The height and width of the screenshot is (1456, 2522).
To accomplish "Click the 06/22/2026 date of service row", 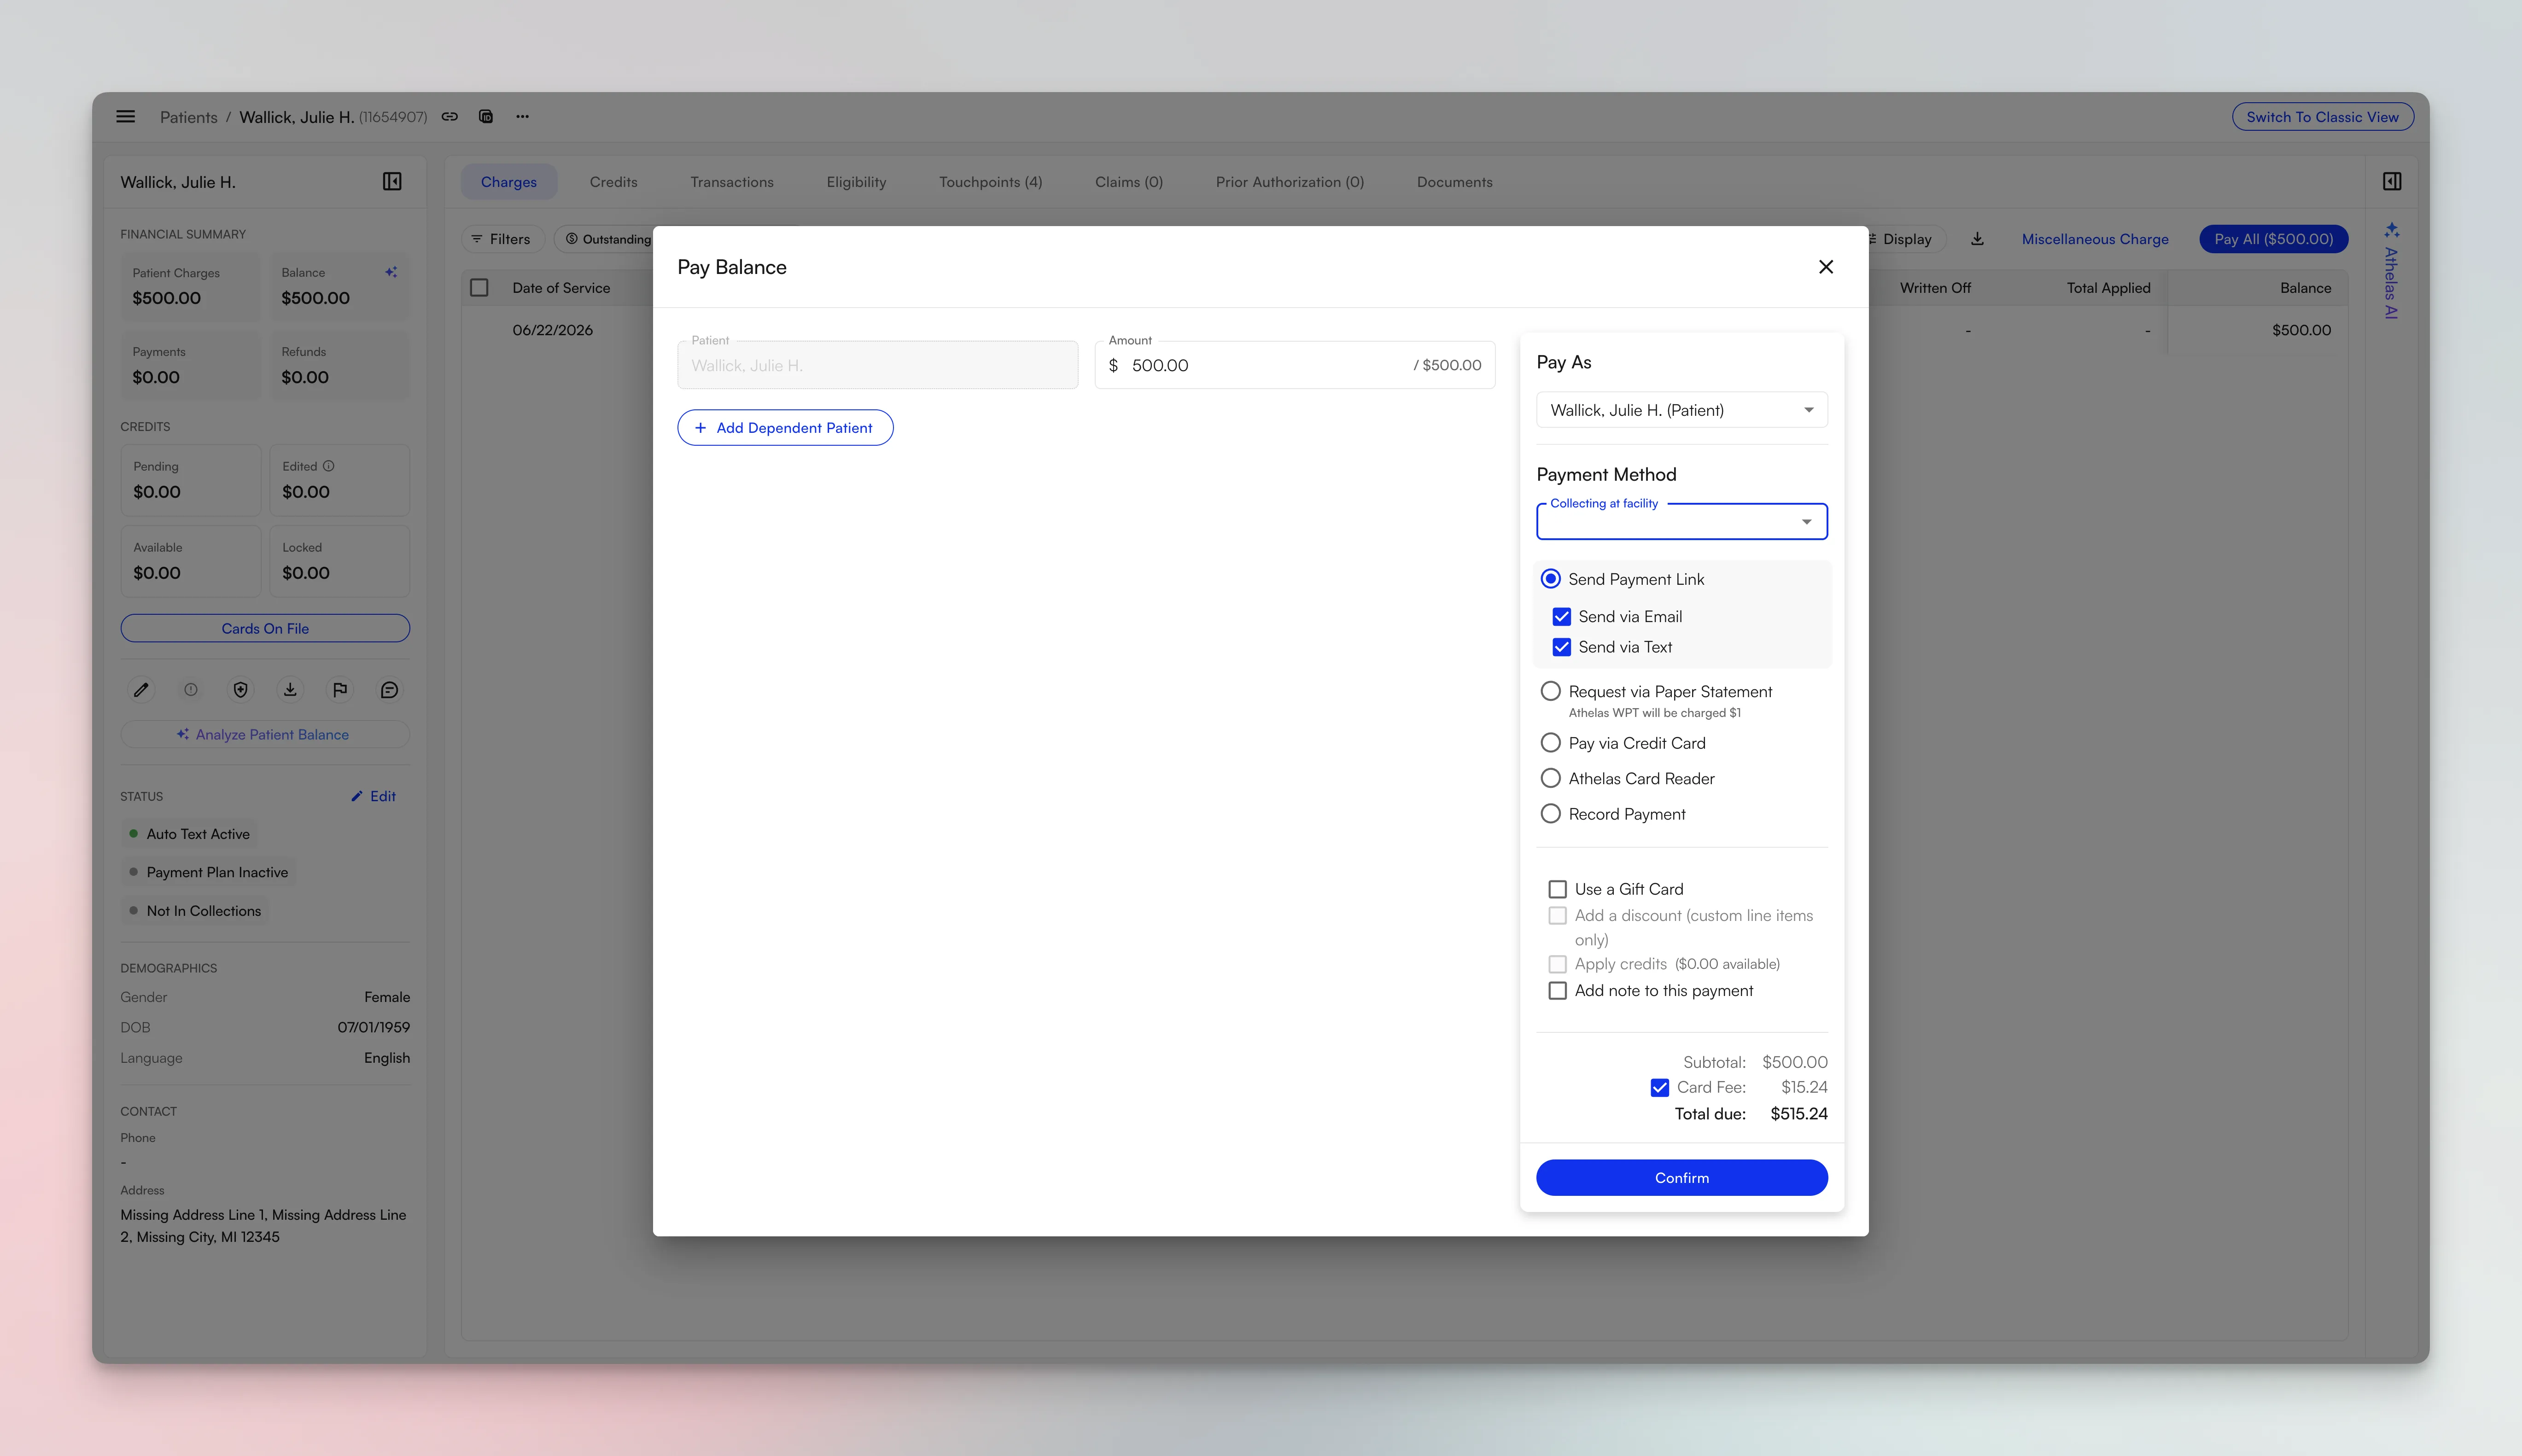I will pos(553,330).
